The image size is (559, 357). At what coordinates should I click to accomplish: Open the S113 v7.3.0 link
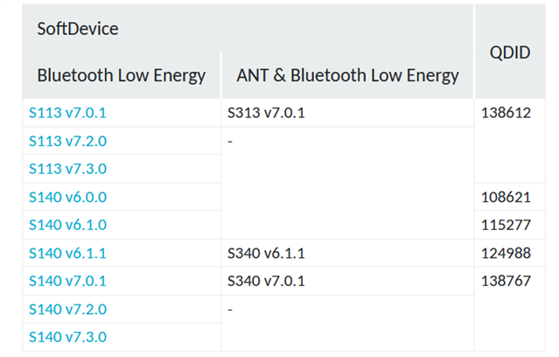coord(67,169)
